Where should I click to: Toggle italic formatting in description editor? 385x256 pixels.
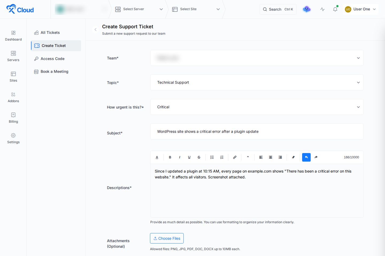click(180, 157)
